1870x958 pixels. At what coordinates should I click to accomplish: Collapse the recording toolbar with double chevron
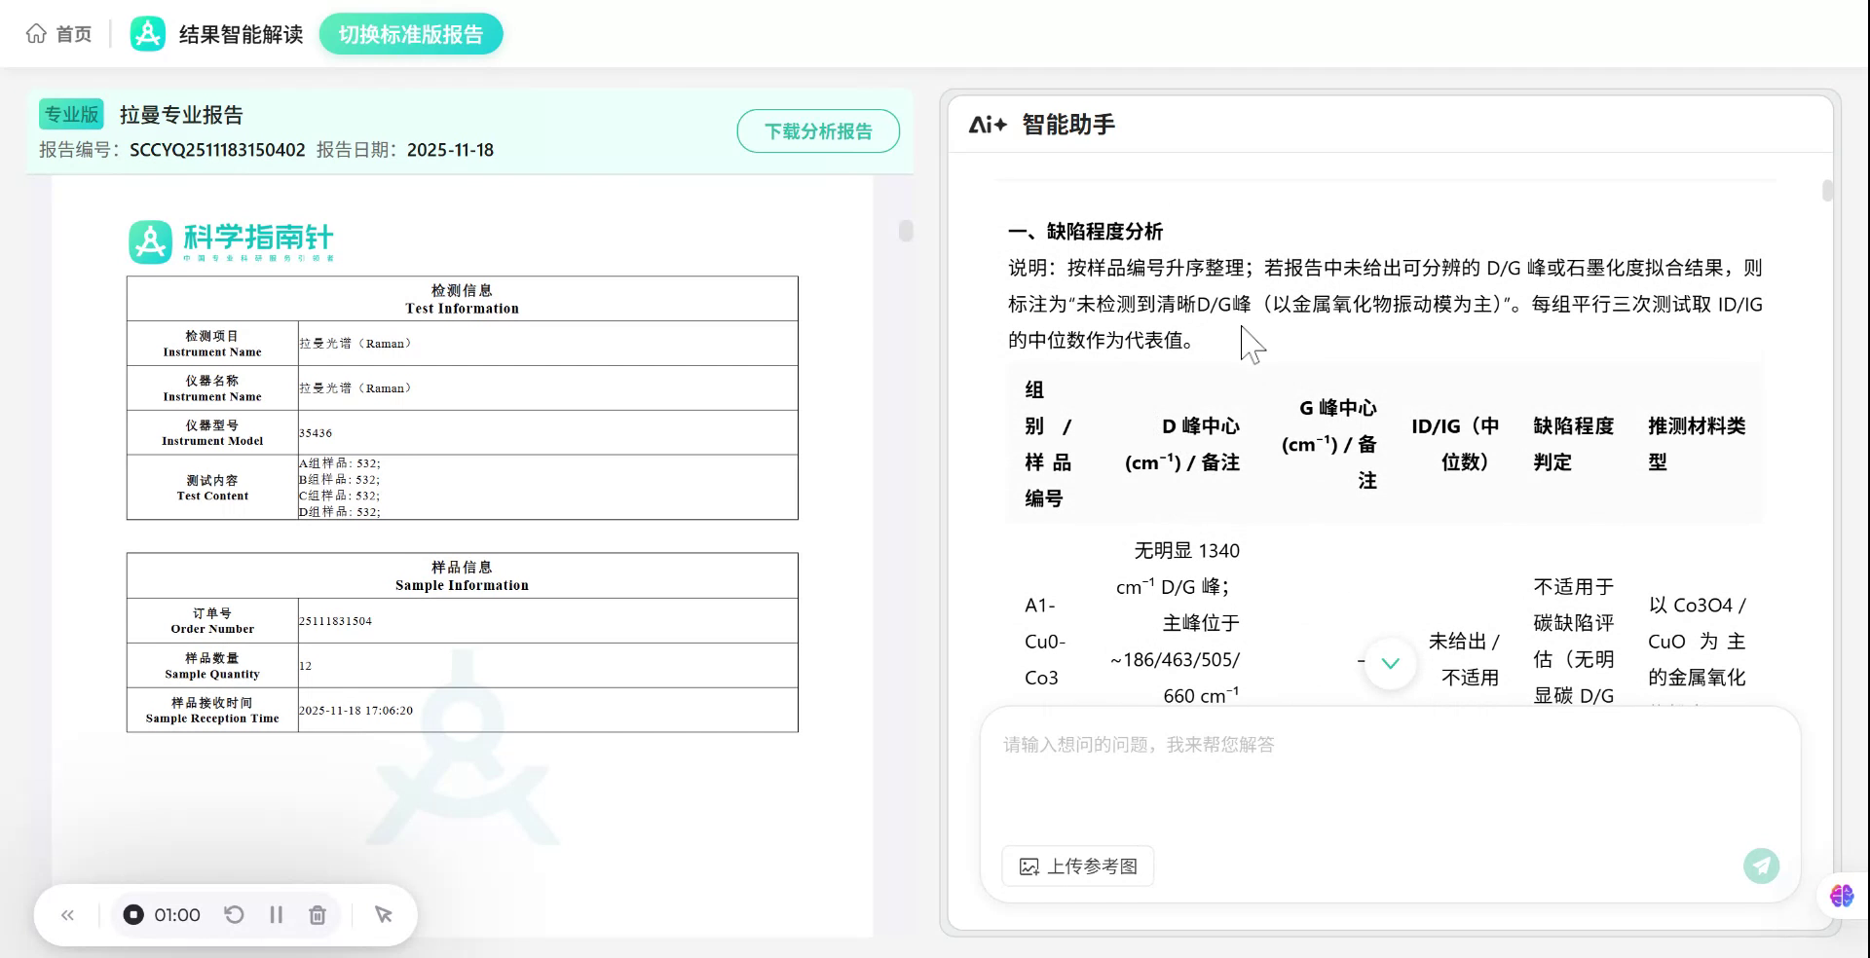coord(67,914)
